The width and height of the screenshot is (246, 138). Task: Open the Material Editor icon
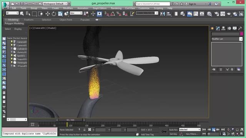(209, 14)
